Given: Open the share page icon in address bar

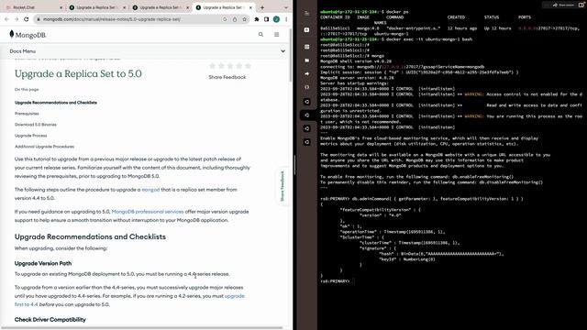Looking at the screenshot, I should 235,19.
